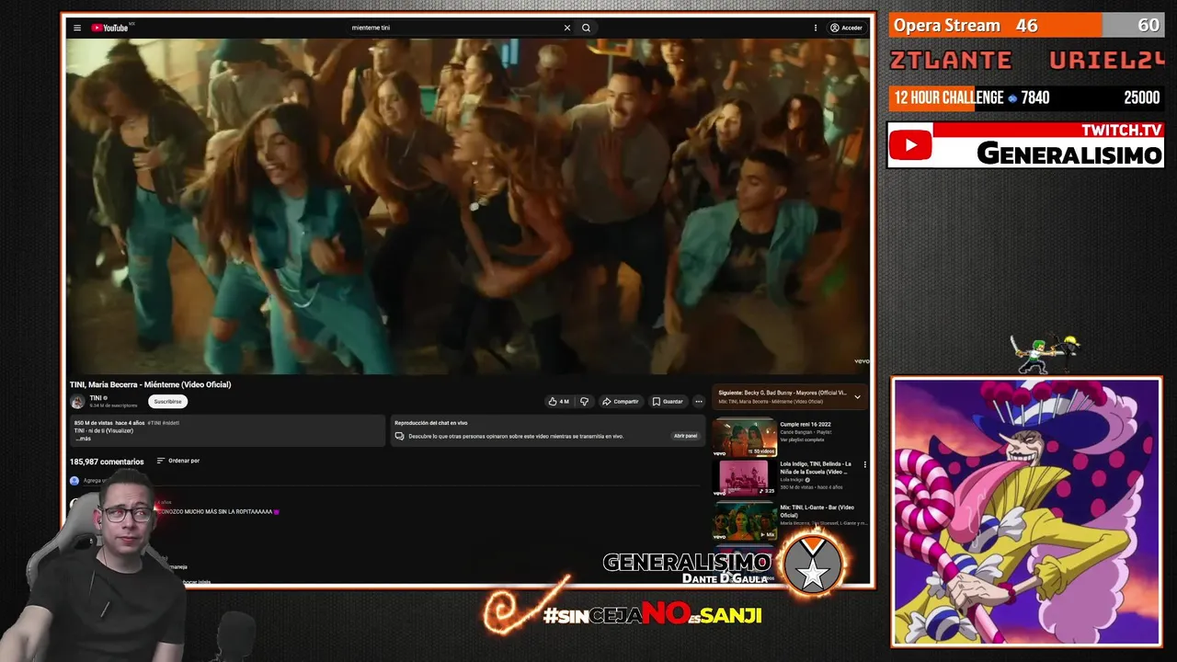The image size is (1177, 662).
Task: Run search with the magnifying glass icon
Action: [x=586, y=28]
